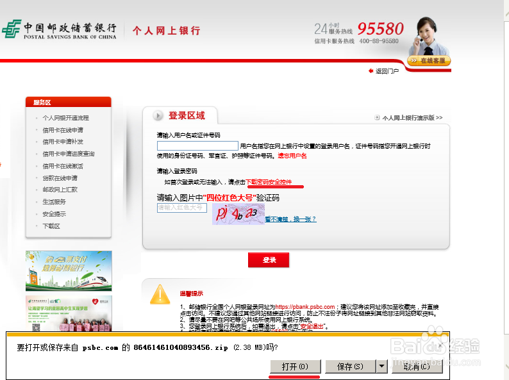
Task: Click the captcha image
Action: point(238,214)
